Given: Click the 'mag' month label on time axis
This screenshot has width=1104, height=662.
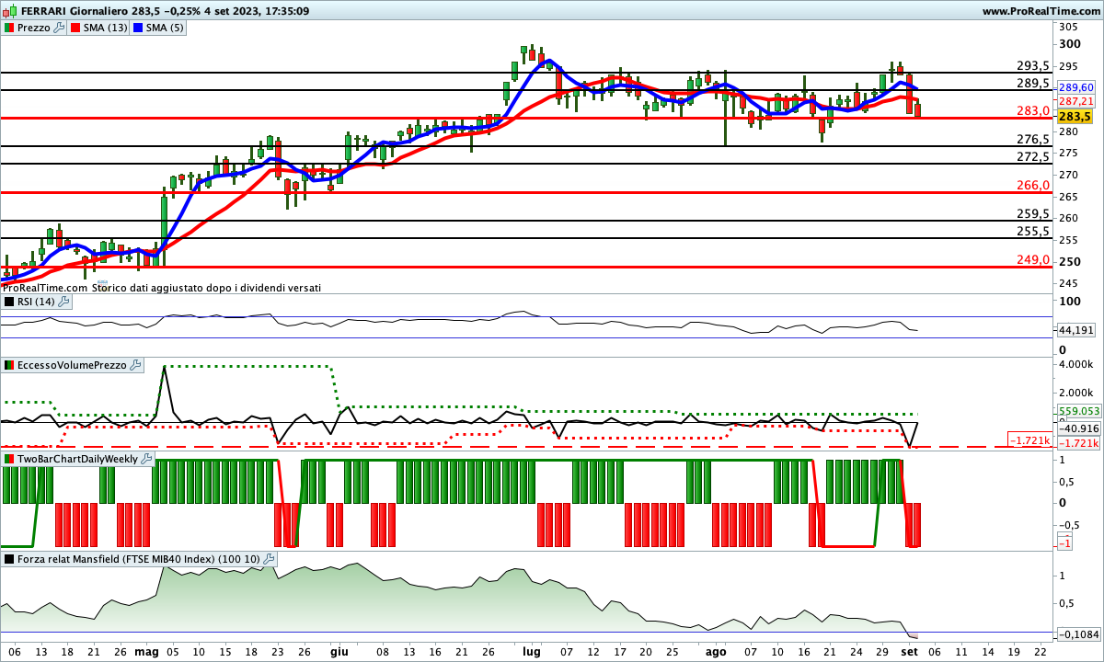Looking at the screenshot, I should click(x=146, y=651).
